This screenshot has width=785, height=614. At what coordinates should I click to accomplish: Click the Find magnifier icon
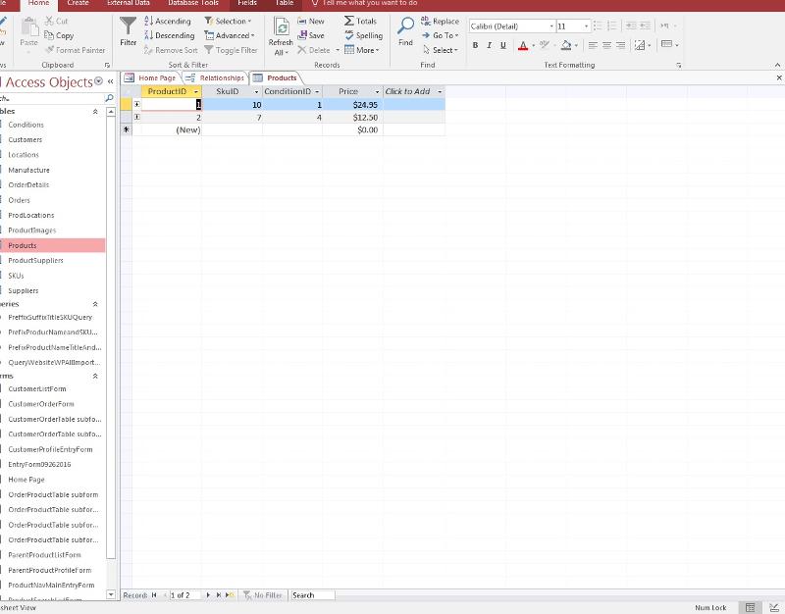(x=405, y=27)
